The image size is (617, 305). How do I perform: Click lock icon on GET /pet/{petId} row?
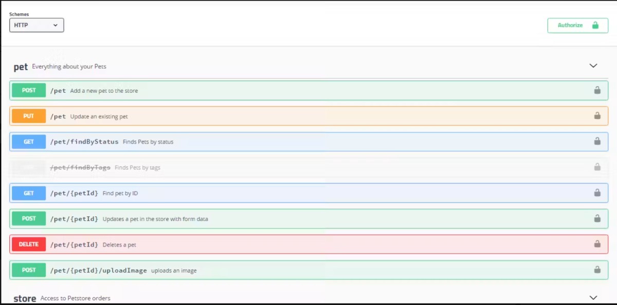(x=597, y=193)
